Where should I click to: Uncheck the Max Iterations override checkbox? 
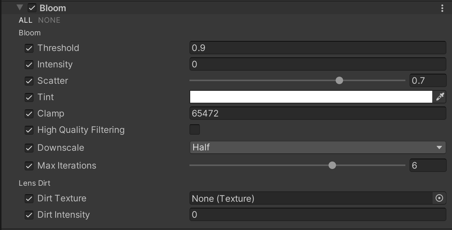pyautogui.click(x=29, y=166)
